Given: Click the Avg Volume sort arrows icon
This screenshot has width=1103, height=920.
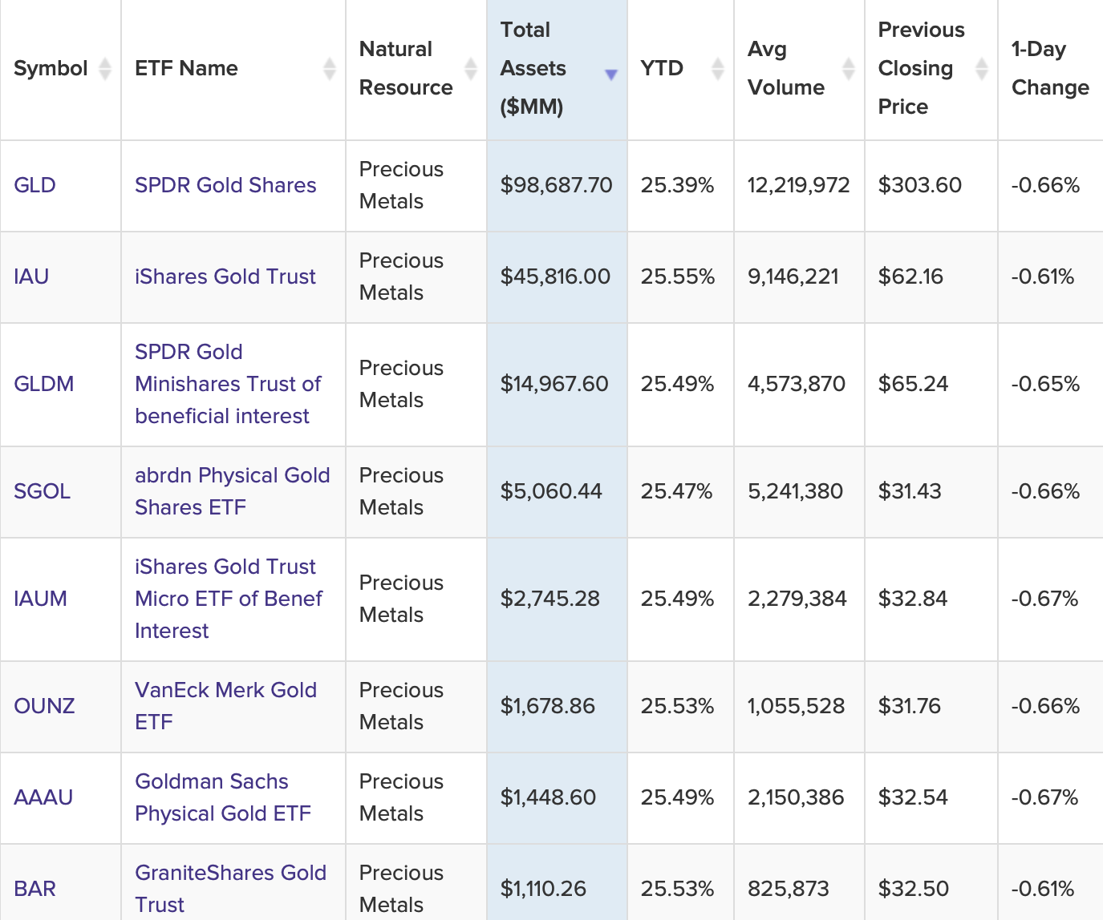Looking at the screenshot, I should [849, 69].
